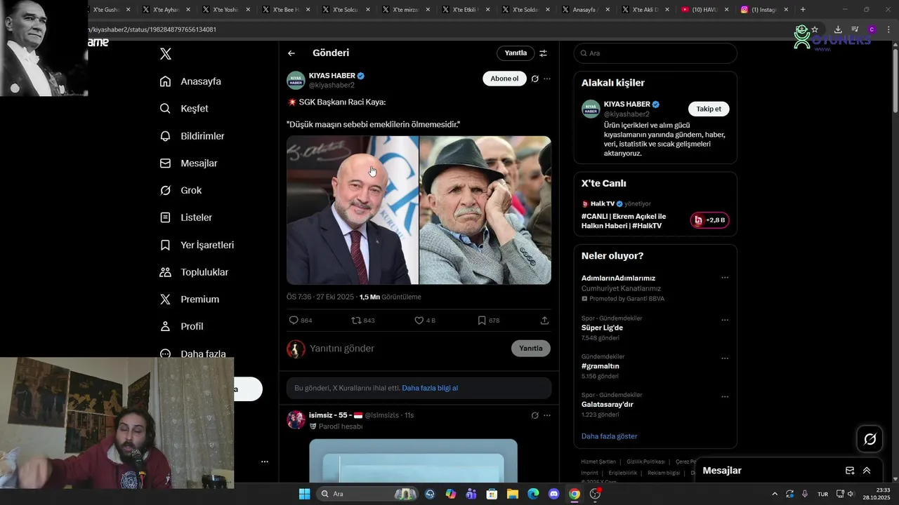Open Keşfet search page
Viewport: 899px width, 505px height.
(x=184, y=109)
